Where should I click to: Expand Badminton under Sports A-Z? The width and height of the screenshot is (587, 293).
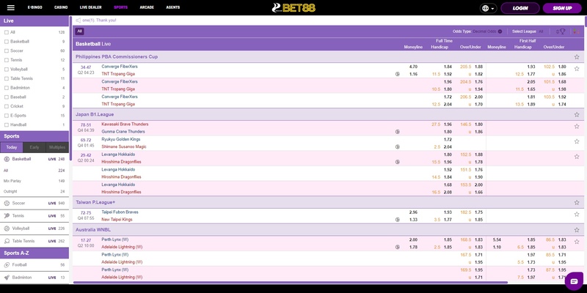[34, 278]
